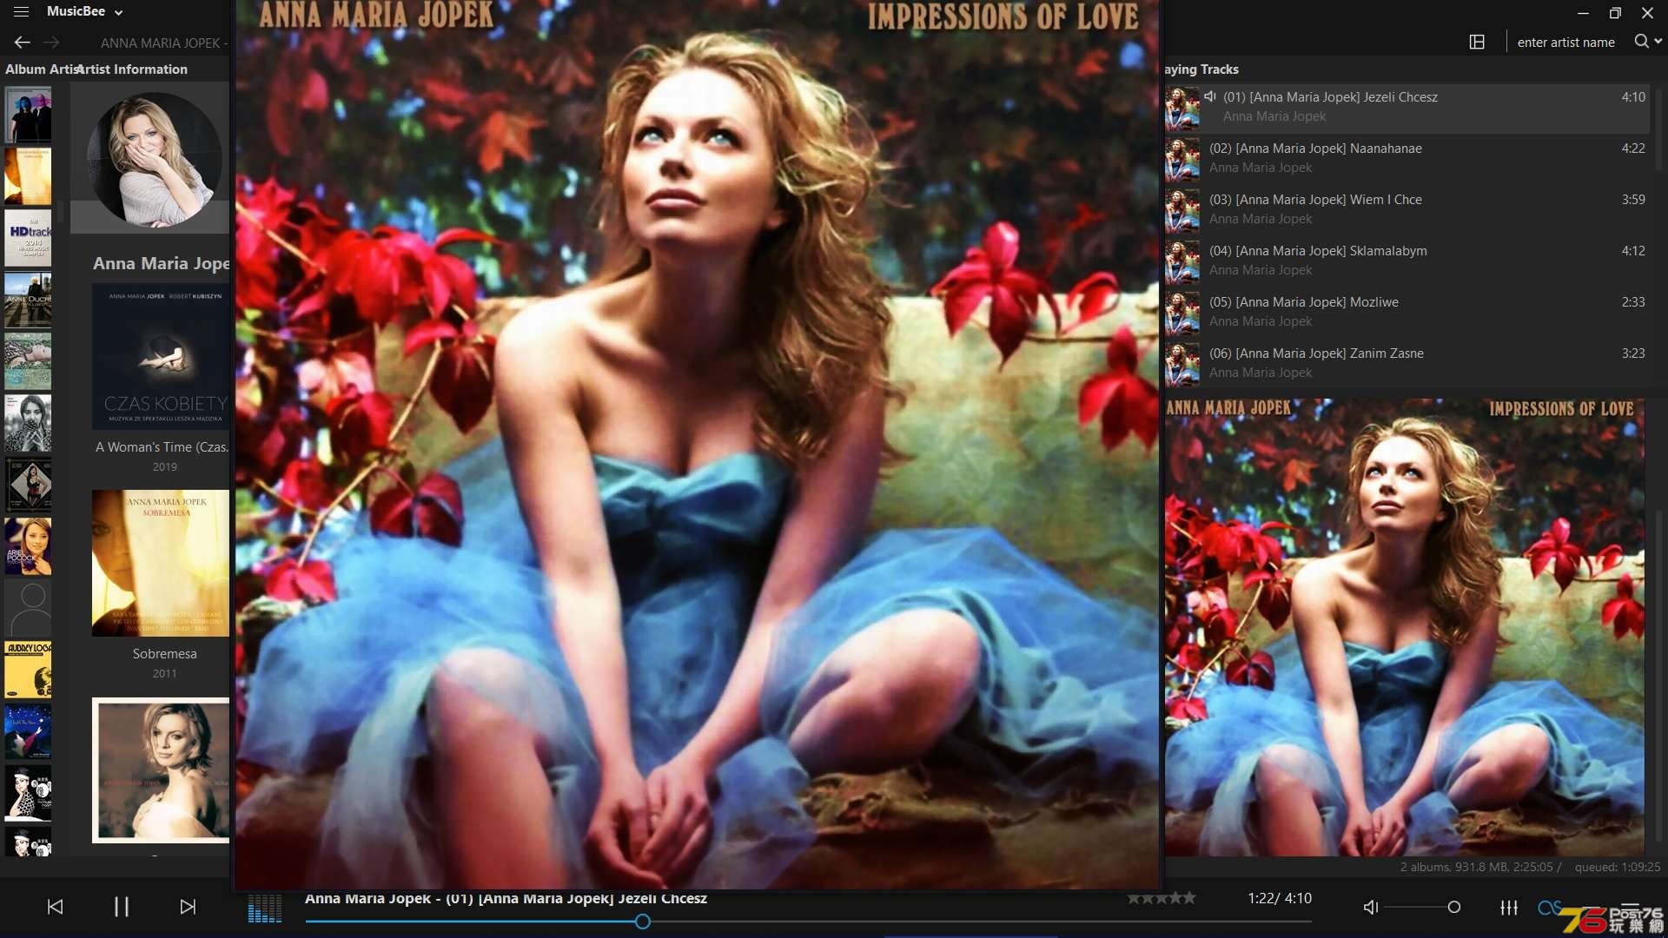This screenshot has width=1668, height=938.
Task: Skip to the next track
Action: (x=188, y=907)
